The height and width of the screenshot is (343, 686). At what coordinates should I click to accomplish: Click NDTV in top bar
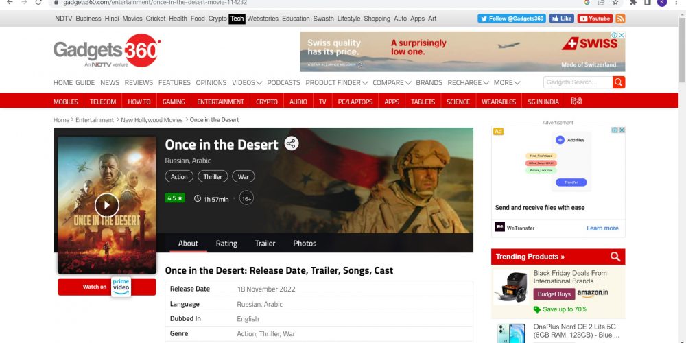pos(63,19)
